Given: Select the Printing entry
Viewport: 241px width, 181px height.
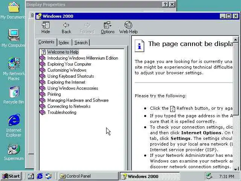Looking at the screenshot, I should pos(54,94).
